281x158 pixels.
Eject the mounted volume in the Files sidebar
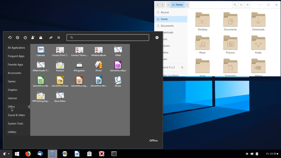(x=182, y=67)
